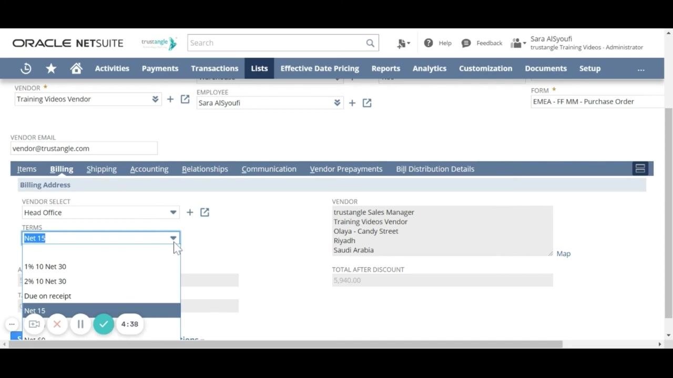Viewport: 673px width, 378px height.
Task: Click the recorder camera icon
Action: pos(34,324)
